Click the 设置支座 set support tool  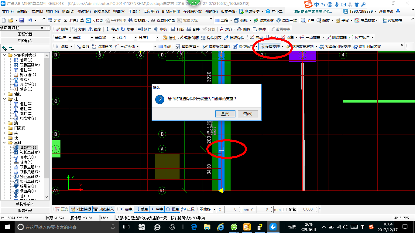click(270, 47)
